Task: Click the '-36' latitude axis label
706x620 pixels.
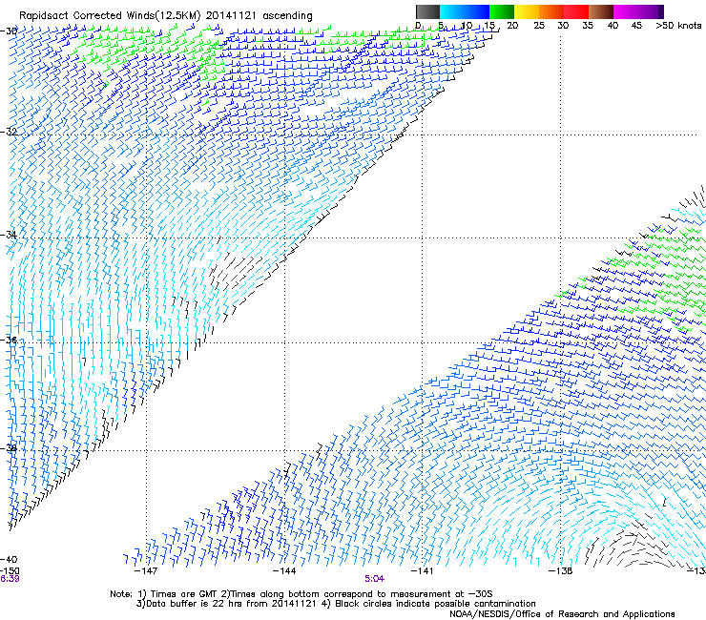Action: click(9, 340)
